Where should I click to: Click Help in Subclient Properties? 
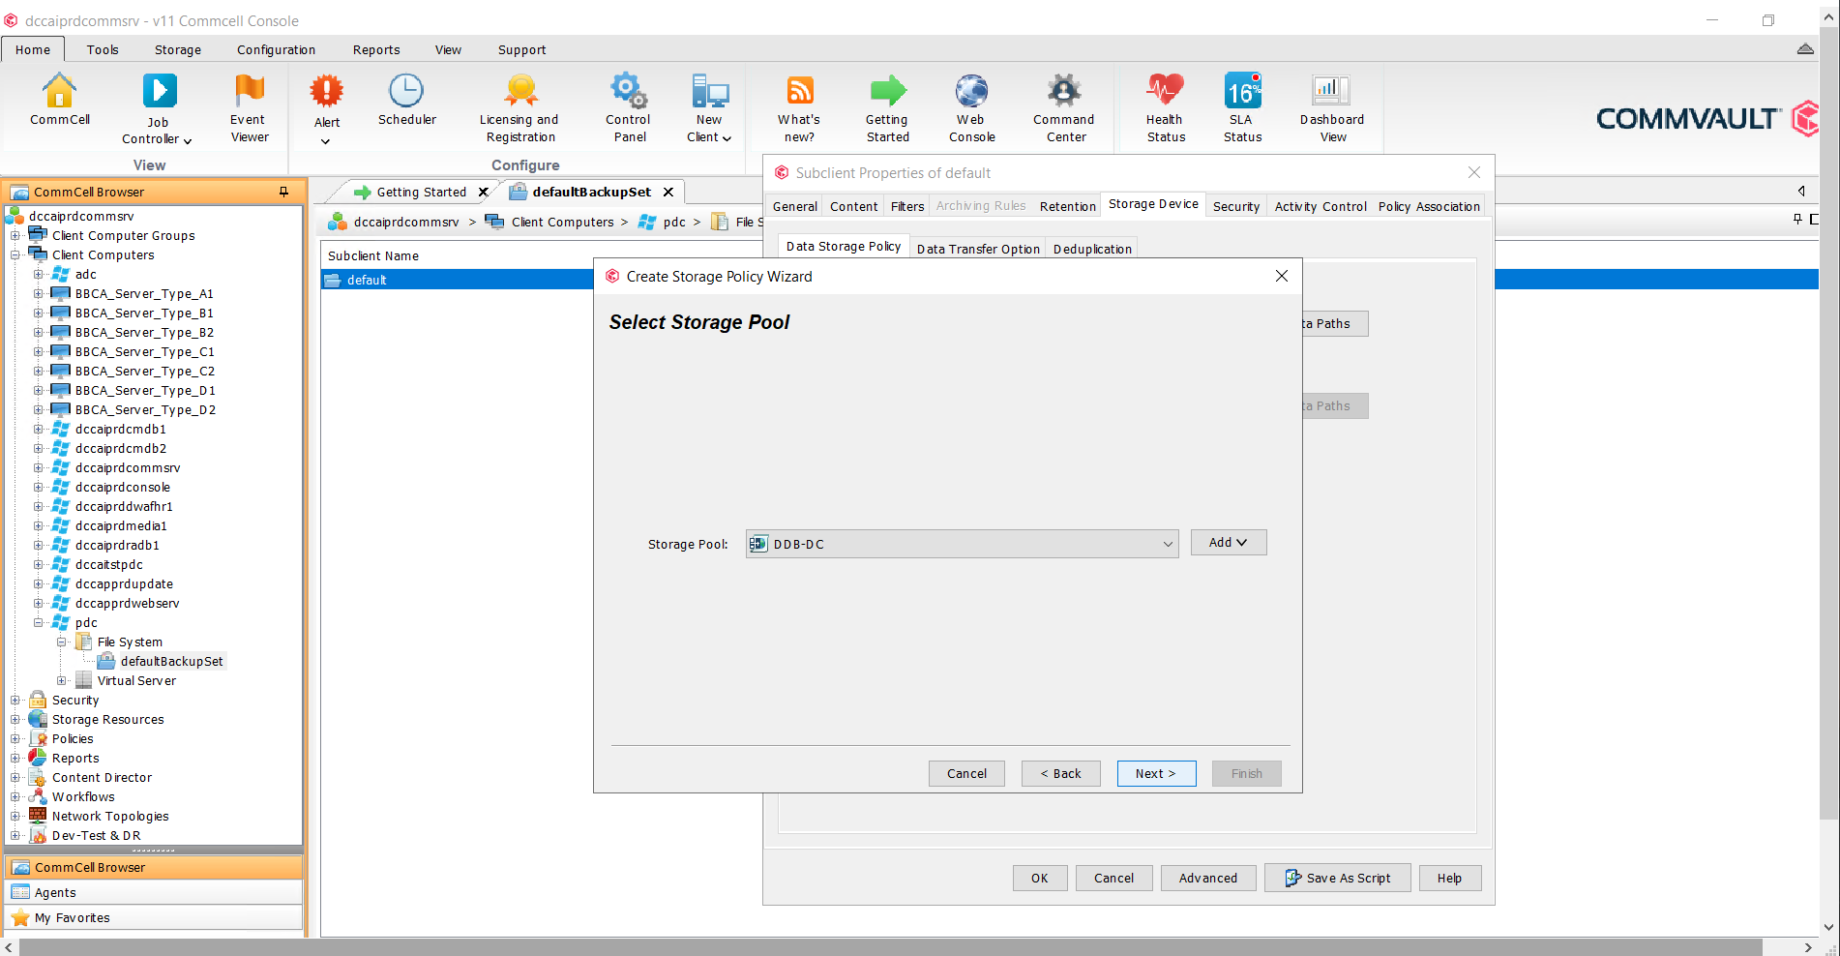coord(1449,878)
